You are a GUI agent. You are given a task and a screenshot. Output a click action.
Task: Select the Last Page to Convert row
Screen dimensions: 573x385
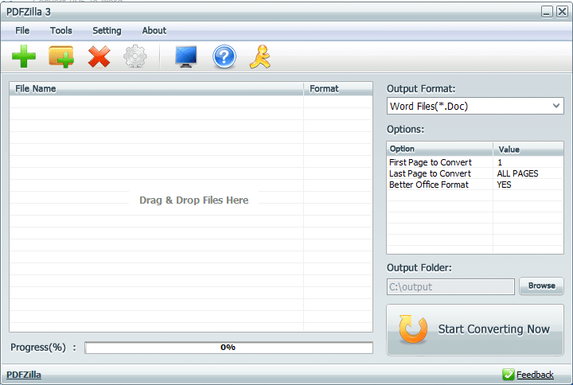475,173
